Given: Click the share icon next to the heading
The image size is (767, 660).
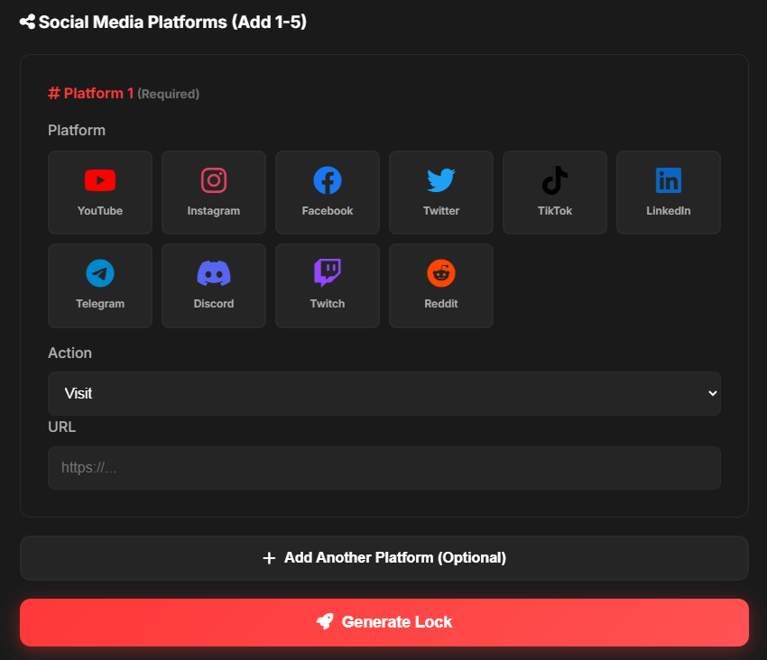Looking at the screenshot, I should [25, 22].
